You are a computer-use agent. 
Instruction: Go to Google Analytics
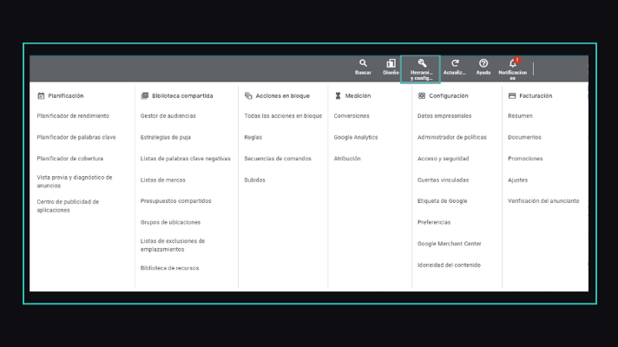point(356,137)
